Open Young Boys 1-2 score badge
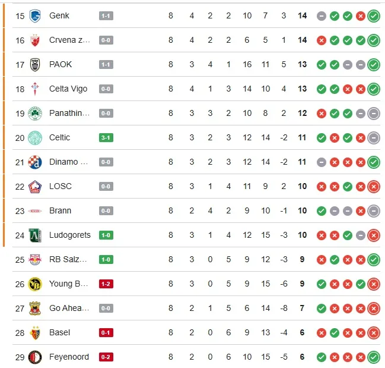 [x=106, y=284]
